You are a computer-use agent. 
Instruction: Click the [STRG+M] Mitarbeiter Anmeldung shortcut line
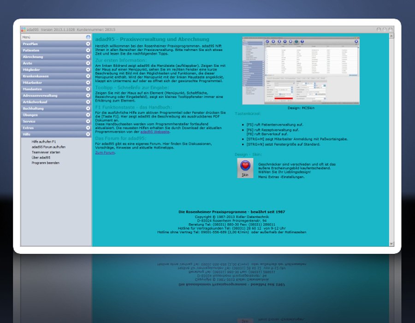click(297, 139)
